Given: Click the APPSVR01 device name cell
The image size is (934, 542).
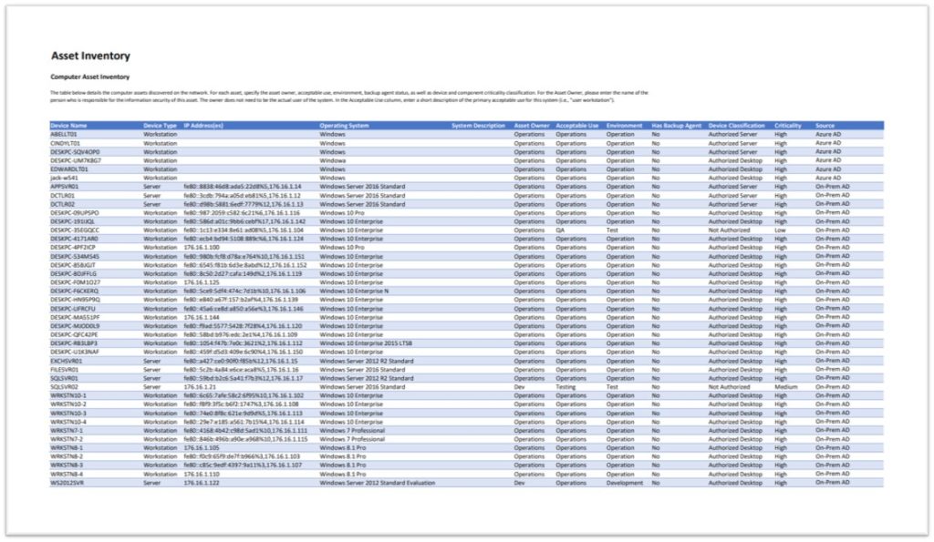Looking at the screenshot, I should (x=65, y=186).
